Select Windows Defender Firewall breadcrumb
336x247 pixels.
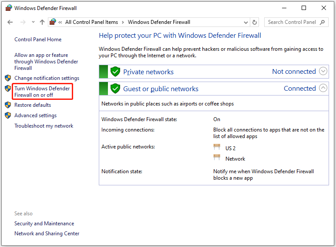coord(159,22)
